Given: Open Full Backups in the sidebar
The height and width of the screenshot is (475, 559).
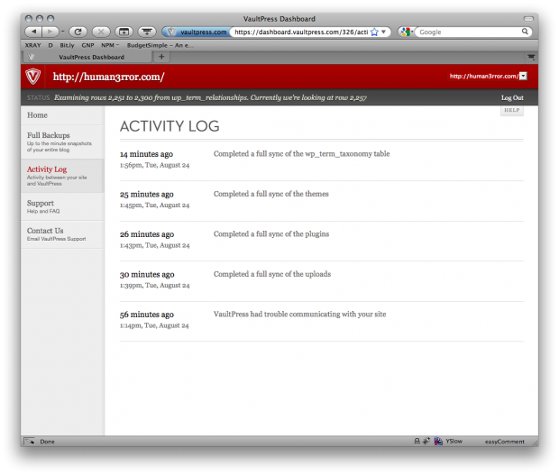Looking at the screenshot, I should [x=62, y=142].
